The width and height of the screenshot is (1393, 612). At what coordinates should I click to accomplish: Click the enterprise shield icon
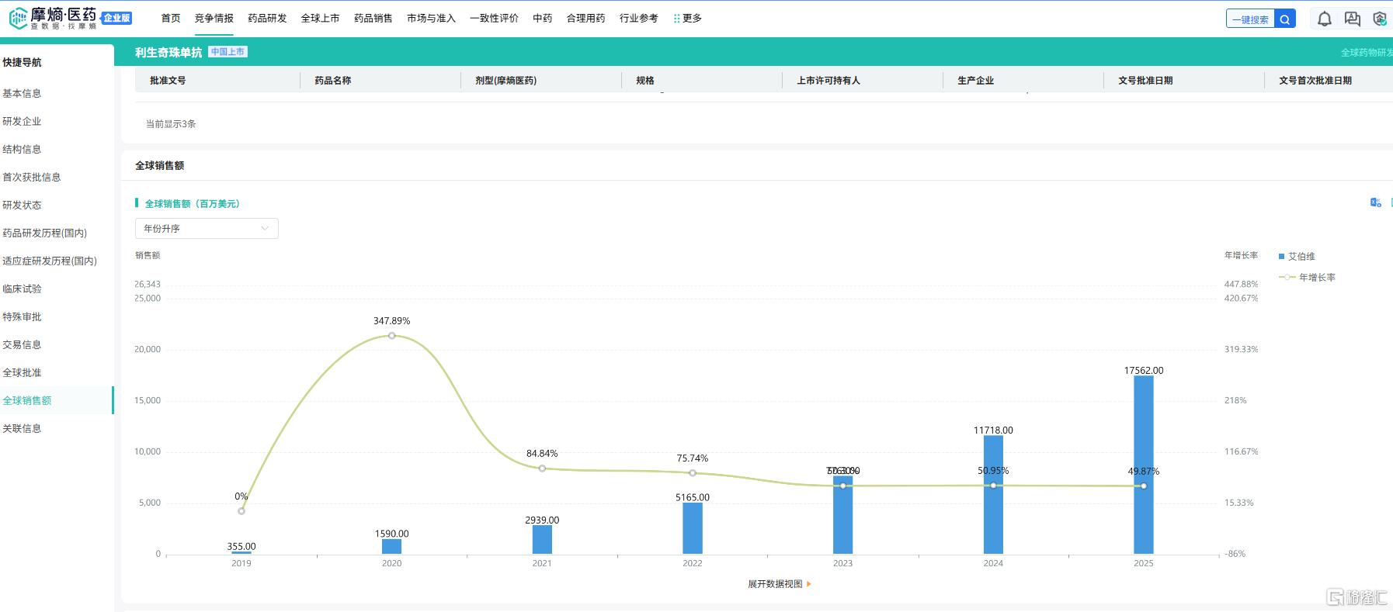1380,19
